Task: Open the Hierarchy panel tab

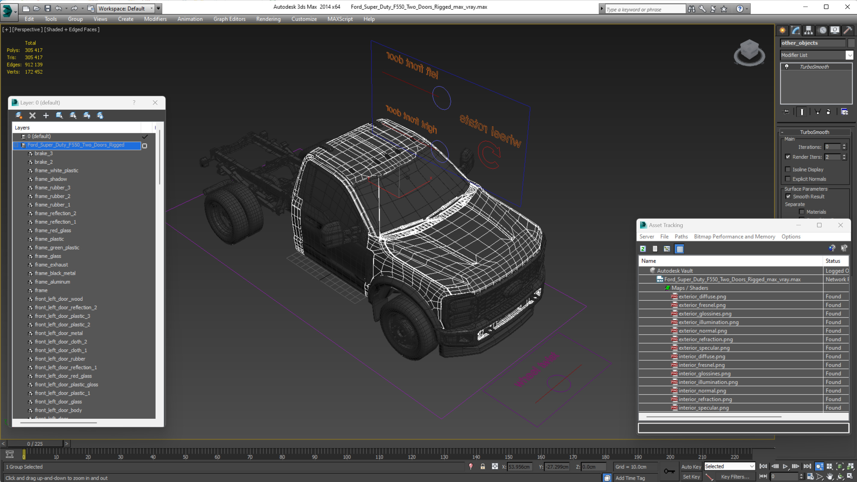Action: tap(808, 31)
